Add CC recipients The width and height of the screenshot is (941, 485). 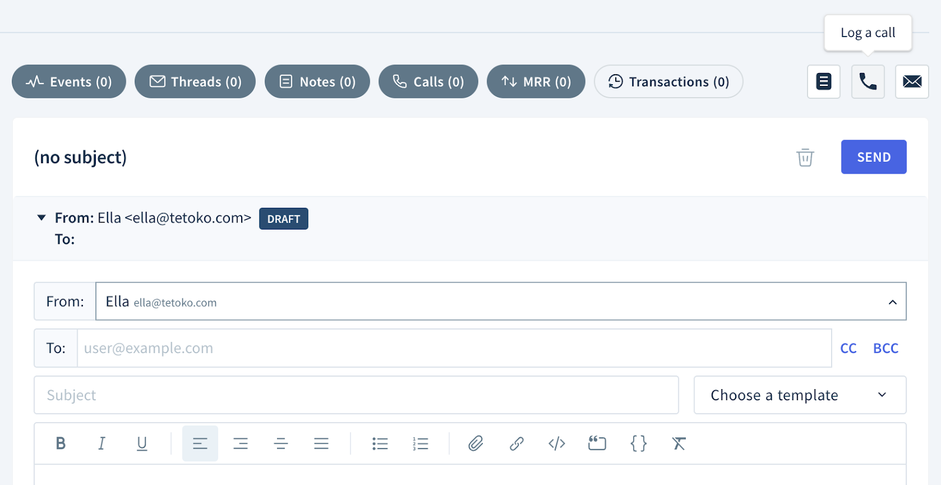[849, 348]
